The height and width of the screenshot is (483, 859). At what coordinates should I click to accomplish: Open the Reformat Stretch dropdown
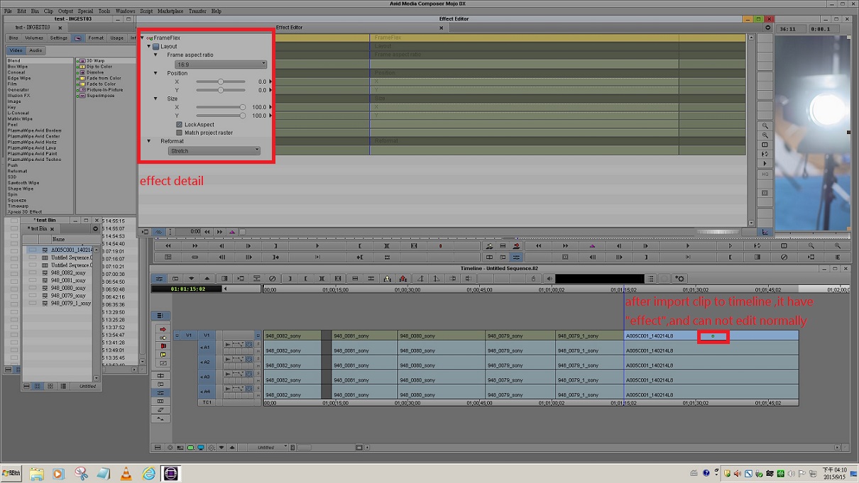214,150
